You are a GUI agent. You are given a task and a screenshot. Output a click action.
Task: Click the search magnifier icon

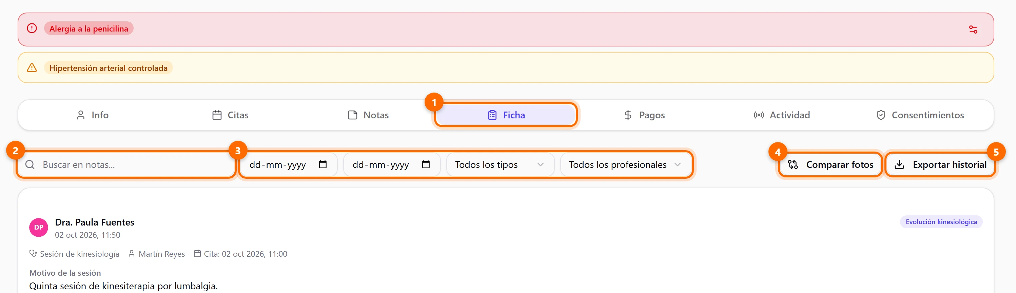(x=30, y=164)
